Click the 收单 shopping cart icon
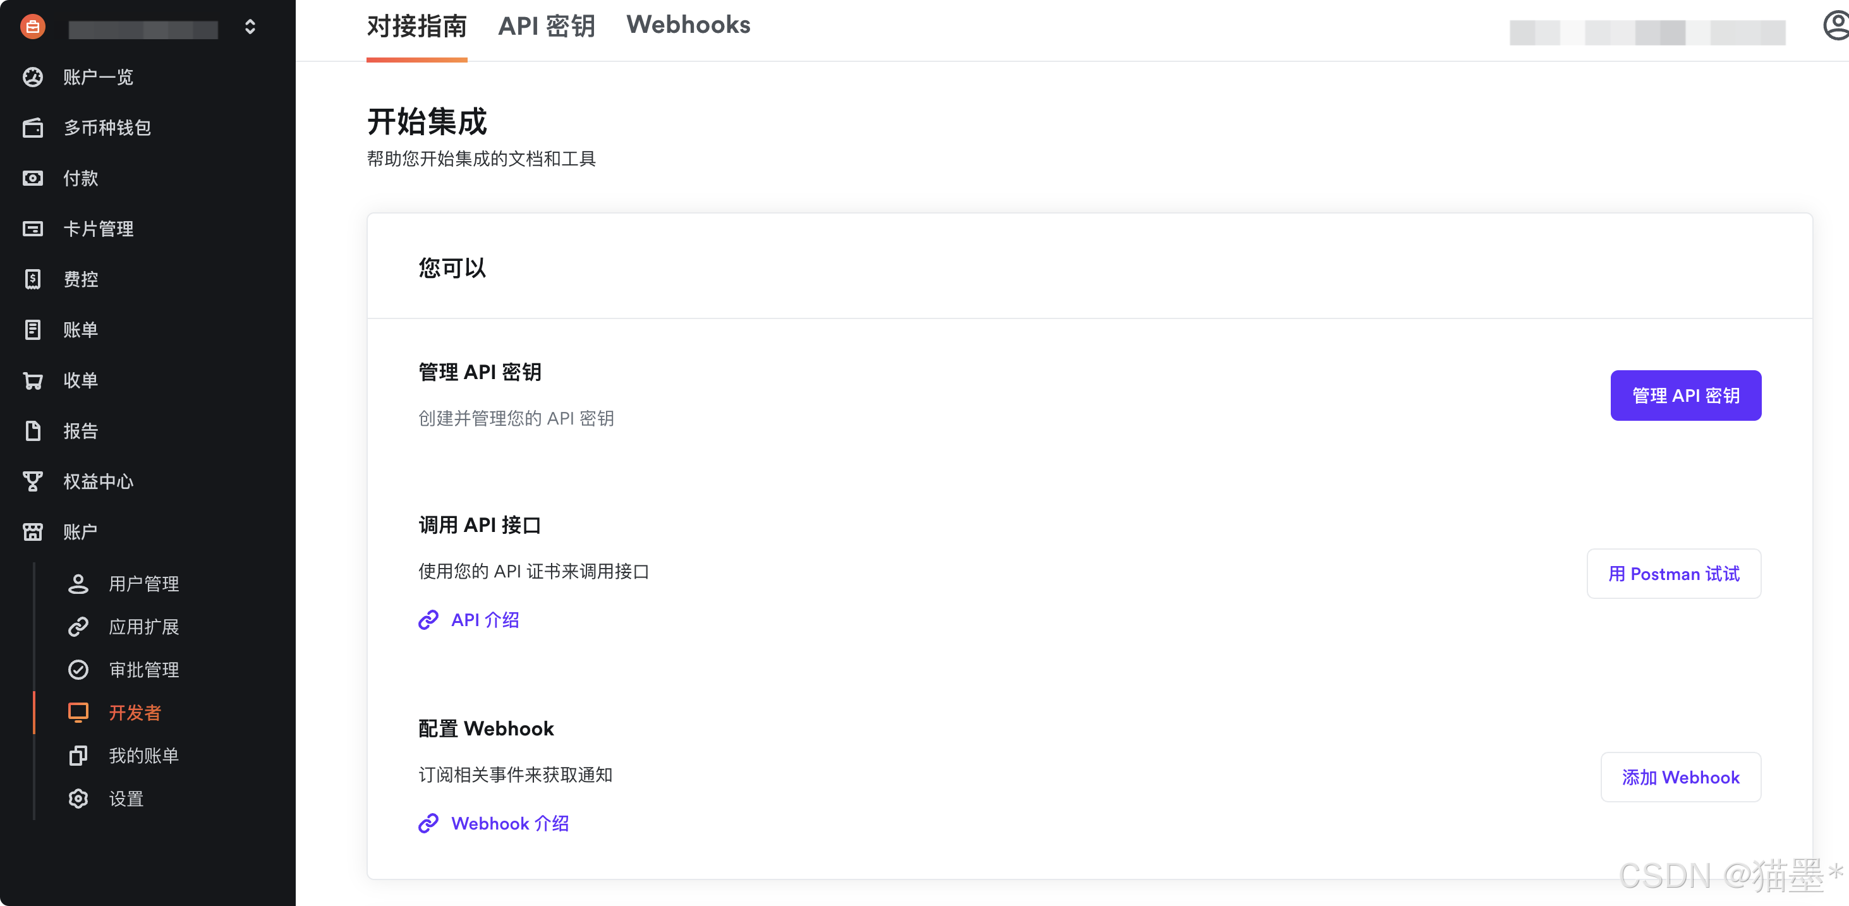Screen dimensions: 1849x906 point(32,380)
